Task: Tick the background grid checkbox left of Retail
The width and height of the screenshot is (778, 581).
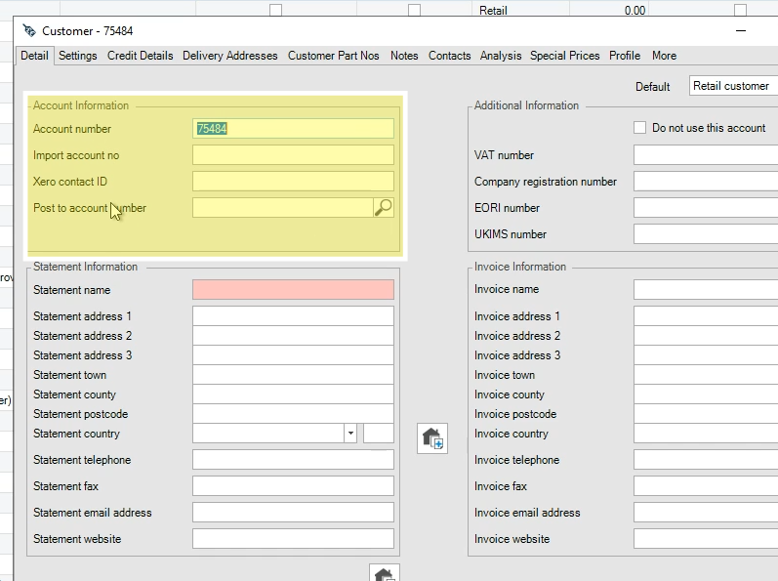Action: 414,10
